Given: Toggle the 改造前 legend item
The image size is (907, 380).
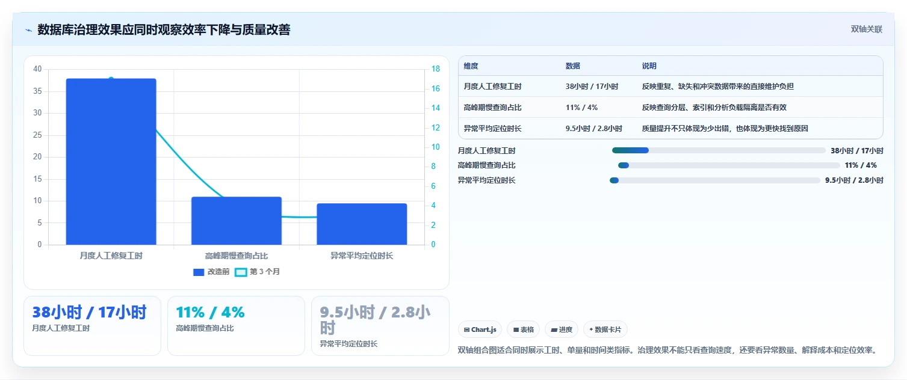Looking at the screenshot, I should point(211,272).
